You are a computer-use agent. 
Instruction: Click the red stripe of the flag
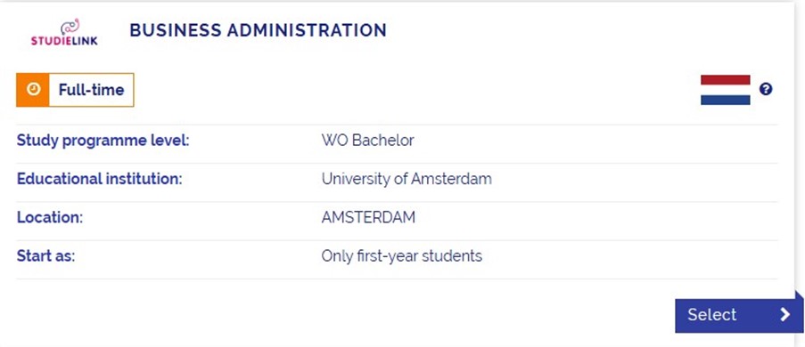coord(725,79)
